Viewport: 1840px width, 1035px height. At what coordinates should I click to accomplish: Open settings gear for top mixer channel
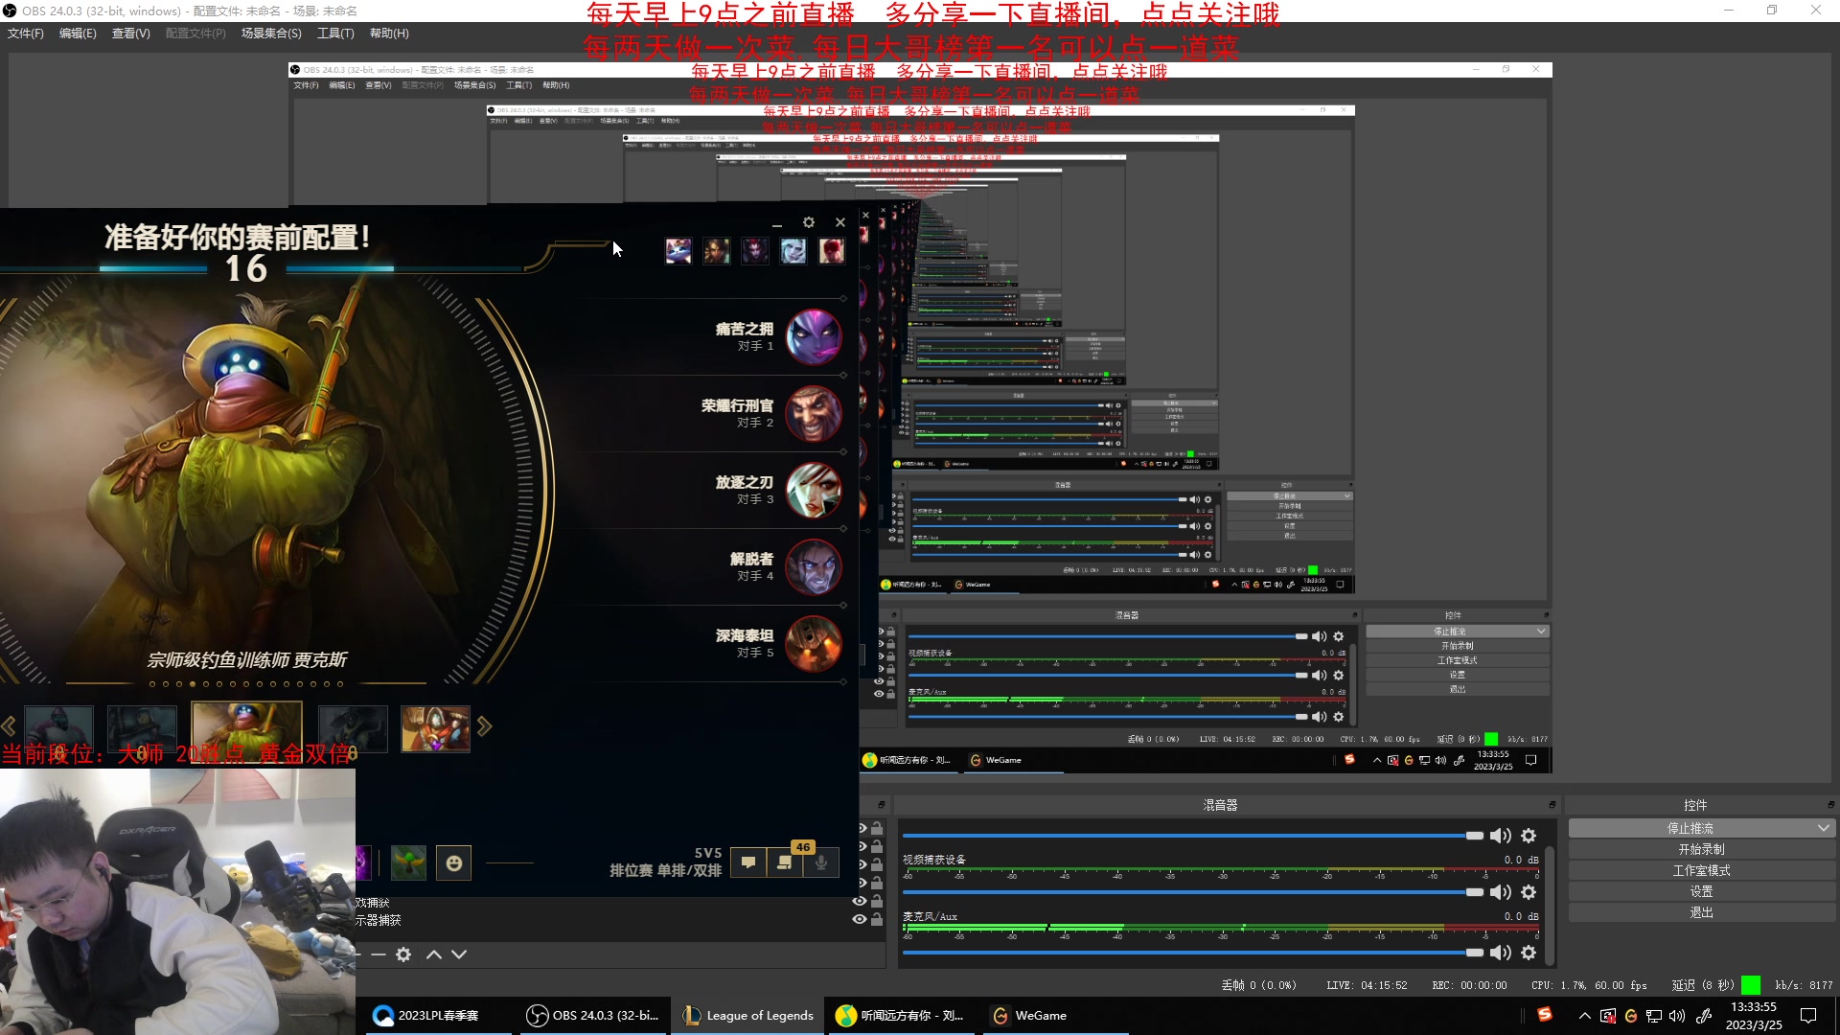(1529, 836)
